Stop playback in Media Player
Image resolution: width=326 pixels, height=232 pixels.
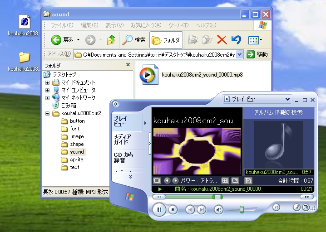coord(173,210)
